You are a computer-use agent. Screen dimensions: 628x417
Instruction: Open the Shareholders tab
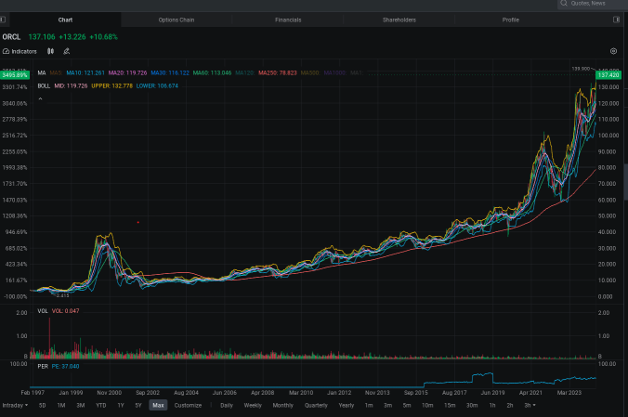coord(399,20)
